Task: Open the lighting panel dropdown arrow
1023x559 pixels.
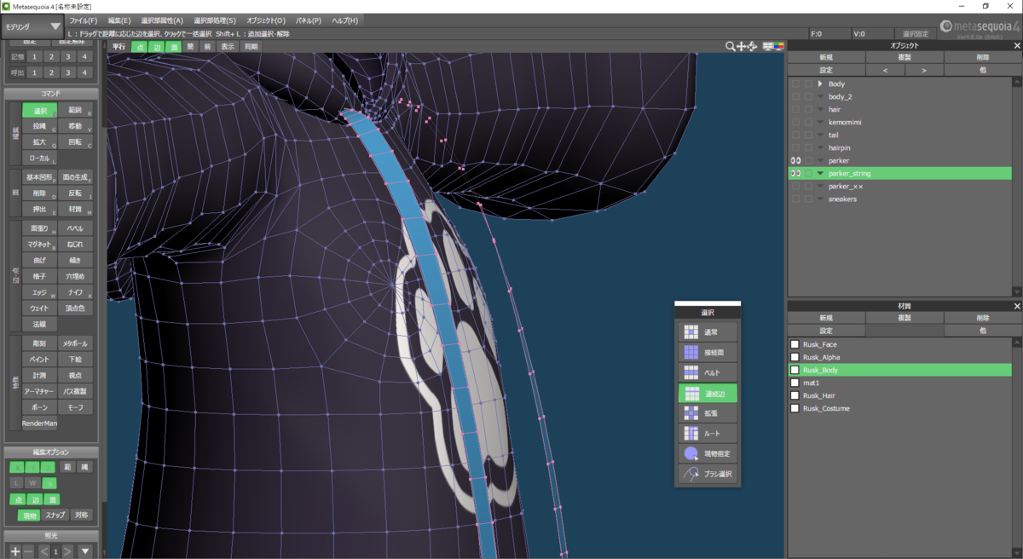Action: pos(85,551)
